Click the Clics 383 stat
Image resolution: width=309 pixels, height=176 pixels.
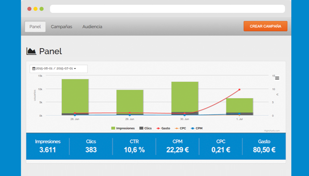point(91,146)
